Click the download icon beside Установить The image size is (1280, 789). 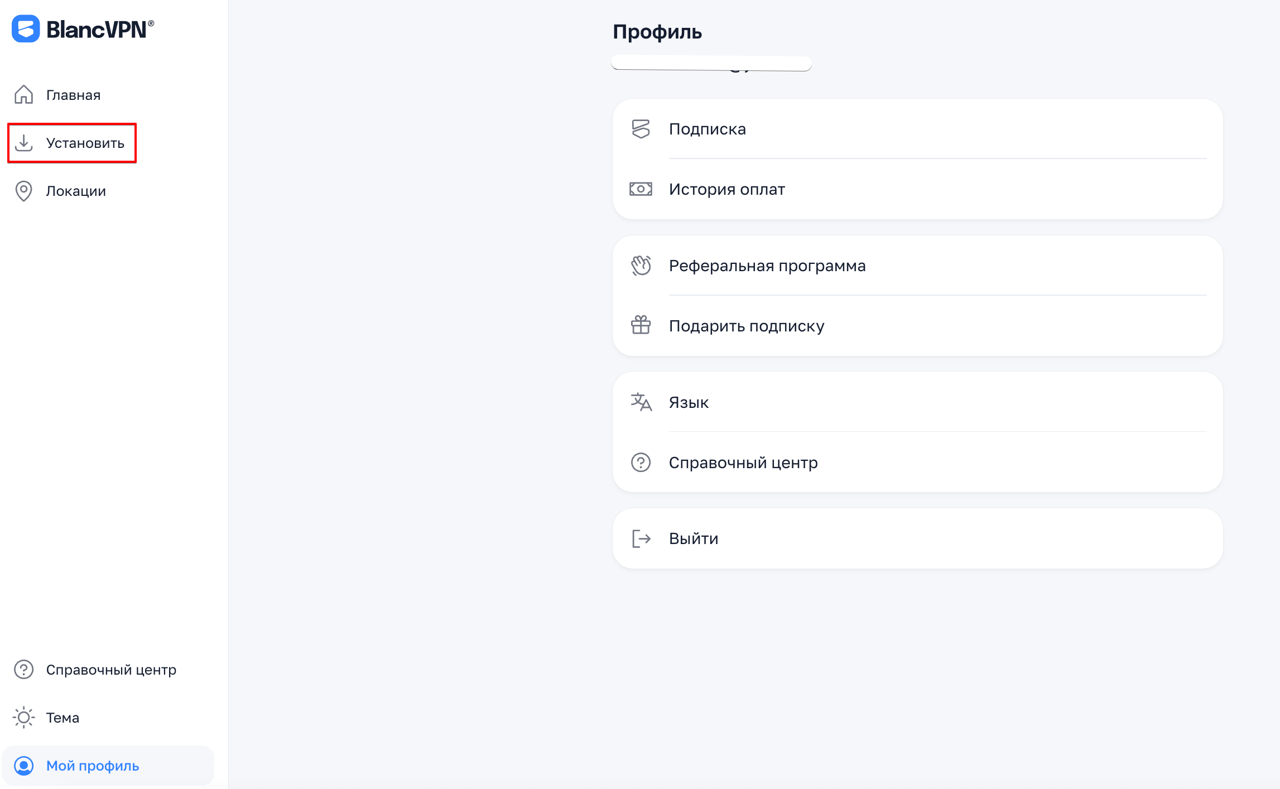point(23,143)
